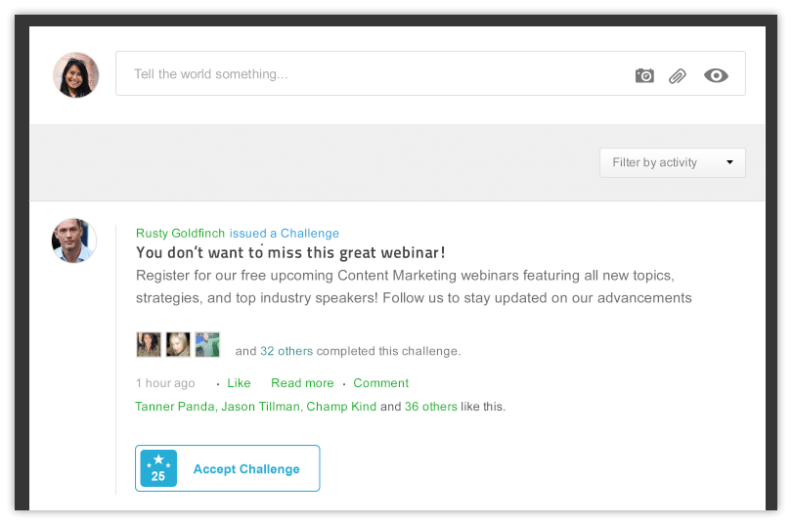The height and width of the screenshot is (525, 792).
Task: Open Rusty Goldfinch's profile picture
Action: click(x=74, y=241)
